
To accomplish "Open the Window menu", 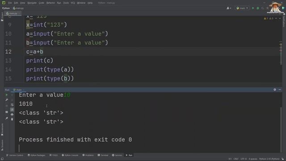I will (81, 3).
